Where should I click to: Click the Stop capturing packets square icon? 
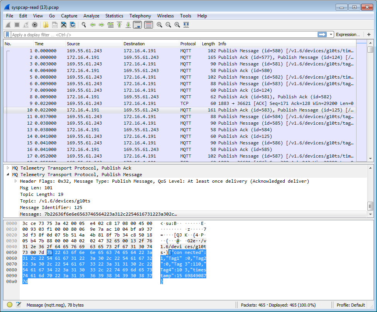[x=17, y=25]
